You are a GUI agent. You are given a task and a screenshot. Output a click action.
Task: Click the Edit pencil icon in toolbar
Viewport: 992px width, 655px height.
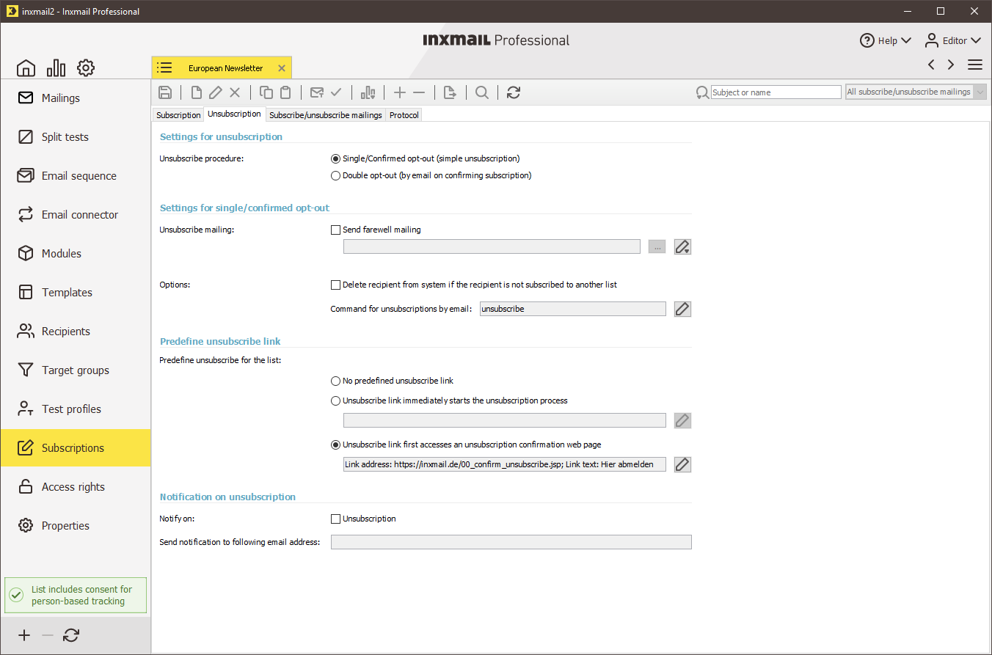(x=215, y=92)
